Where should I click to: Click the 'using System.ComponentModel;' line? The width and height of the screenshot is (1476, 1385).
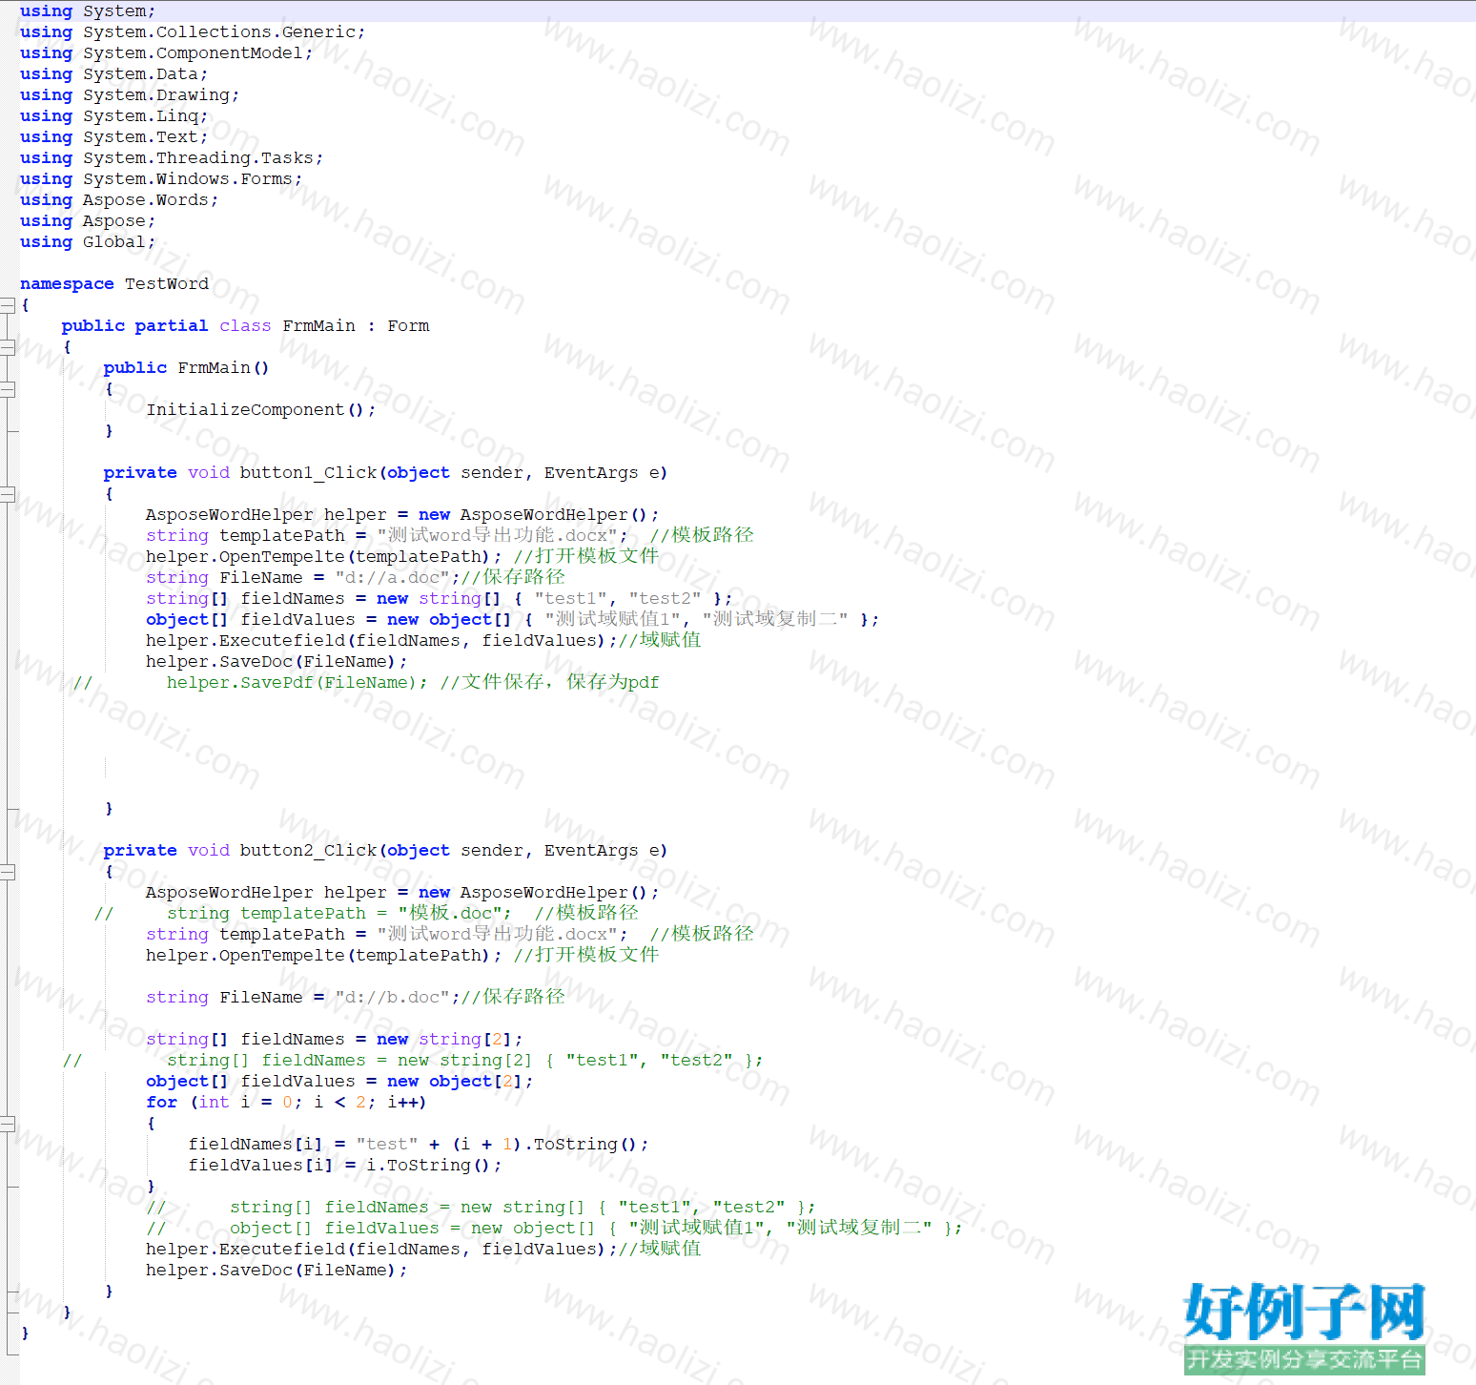(166, 53)
